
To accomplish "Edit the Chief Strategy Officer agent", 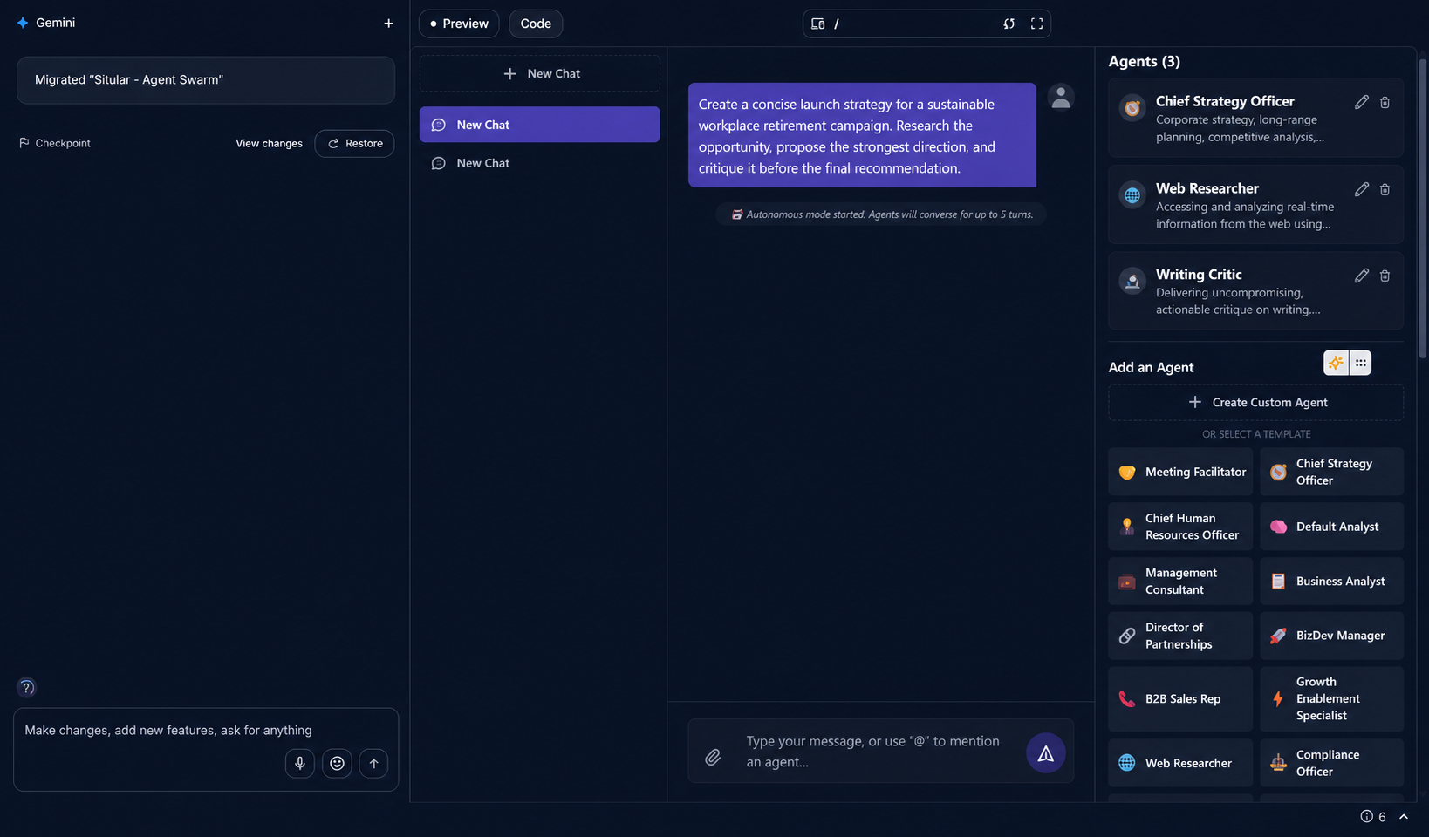I will (x=1361, y=102).
